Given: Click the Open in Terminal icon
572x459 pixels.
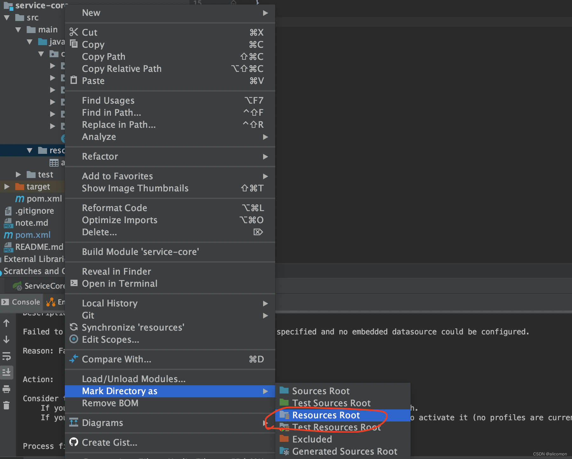Looking at the screenshot, I should 74,283.
